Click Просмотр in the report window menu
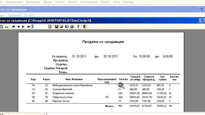 pos(14,15)
